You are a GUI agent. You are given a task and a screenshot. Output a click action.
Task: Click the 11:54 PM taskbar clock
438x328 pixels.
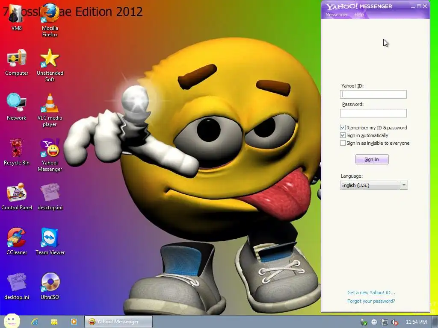coord(416,322)
